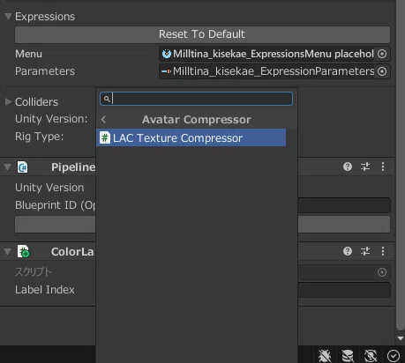Click the Reset To Default button
Image resolution: width=405 pixels, height=363 pixels.
tap(202, 34)
